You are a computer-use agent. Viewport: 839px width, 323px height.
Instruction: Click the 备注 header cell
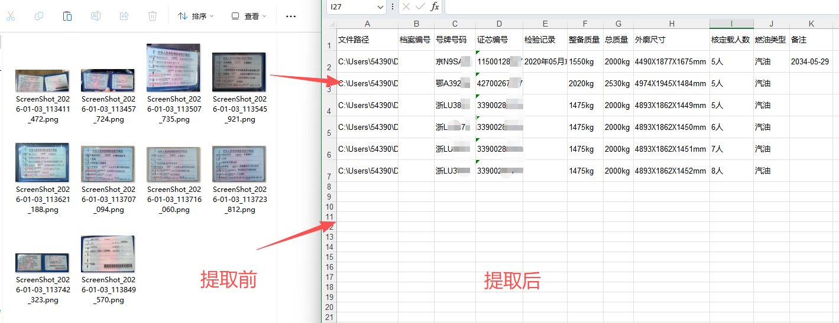click(811, 40)
